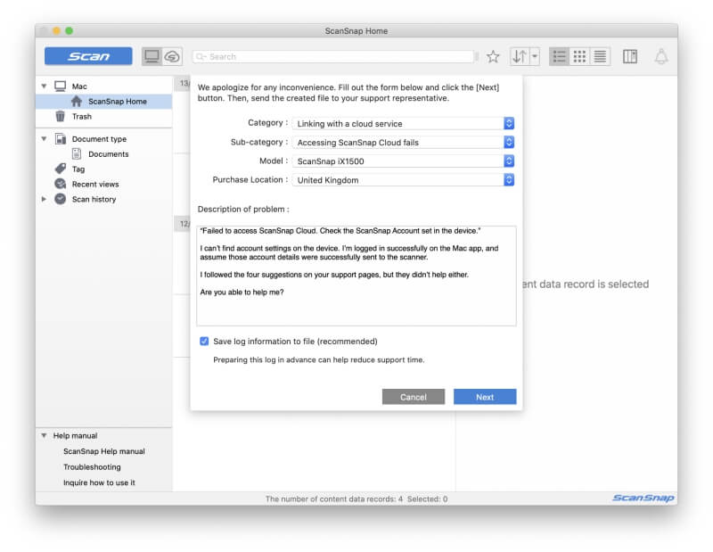Screen dimensions: 713x552
Task: Select Tag in the sidebar
Action: tap(78, 169)
